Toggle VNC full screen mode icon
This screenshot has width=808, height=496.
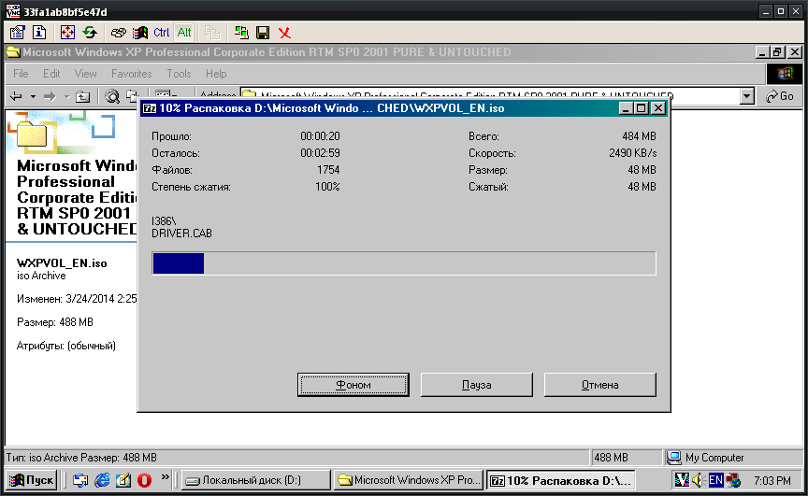click(x=67, y=33)
